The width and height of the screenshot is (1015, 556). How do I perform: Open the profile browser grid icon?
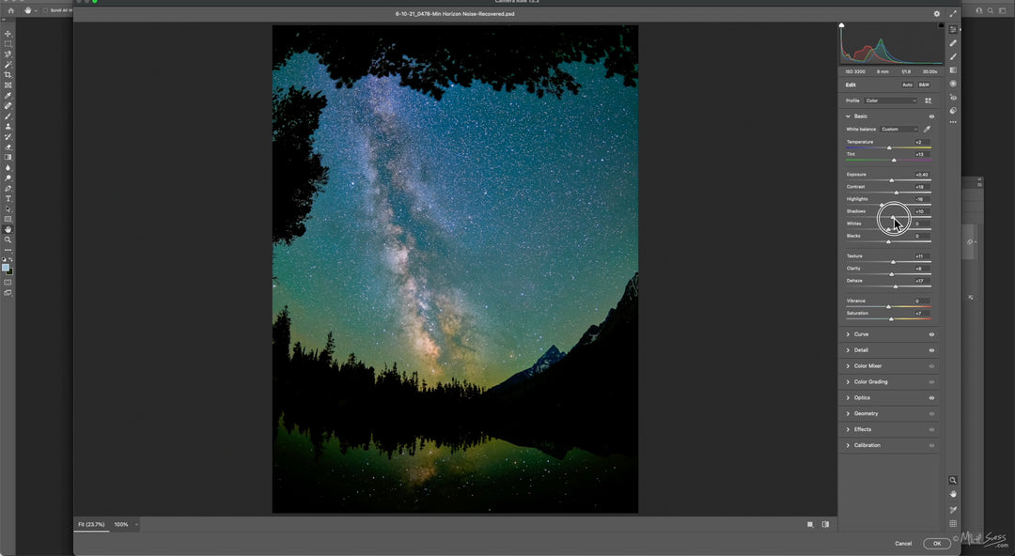[928, 100]
